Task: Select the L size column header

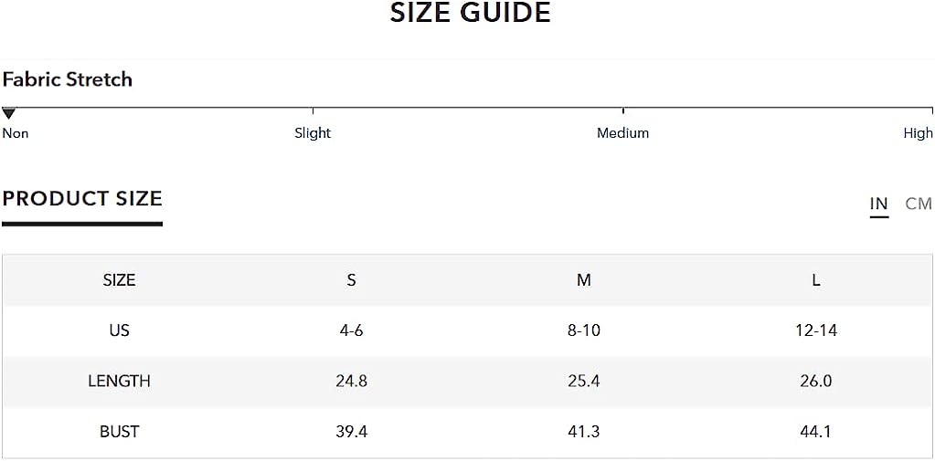Action: pyautogui.click(x=816, y=280)
